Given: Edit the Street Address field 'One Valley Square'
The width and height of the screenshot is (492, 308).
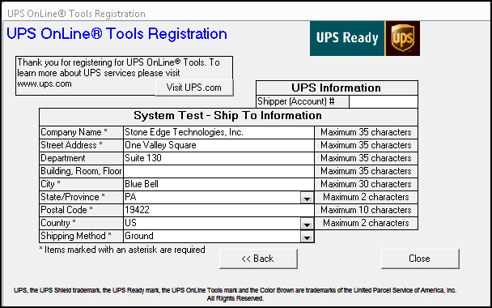Looking at the screenshot, I should 218,145.
